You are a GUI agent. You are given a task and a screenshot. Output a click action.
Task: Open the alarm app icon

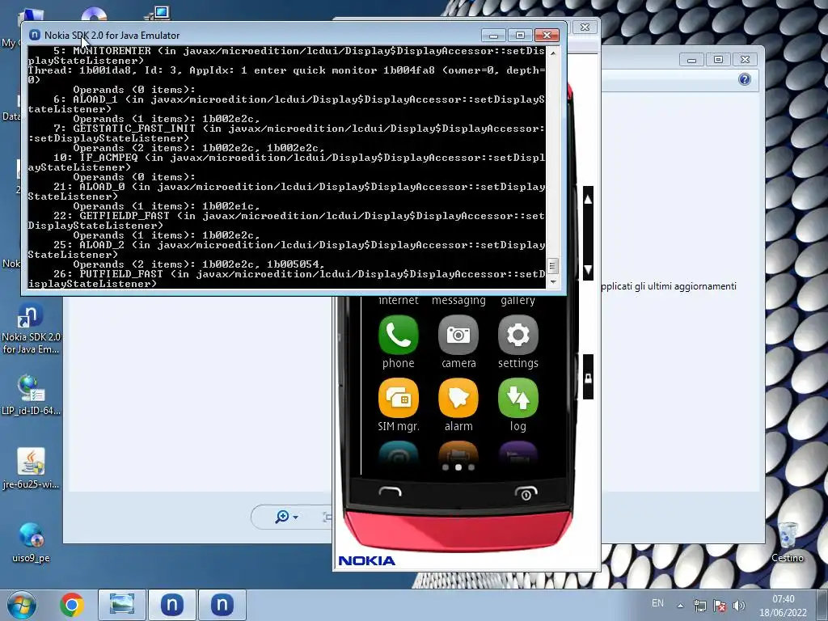(458, 398)
